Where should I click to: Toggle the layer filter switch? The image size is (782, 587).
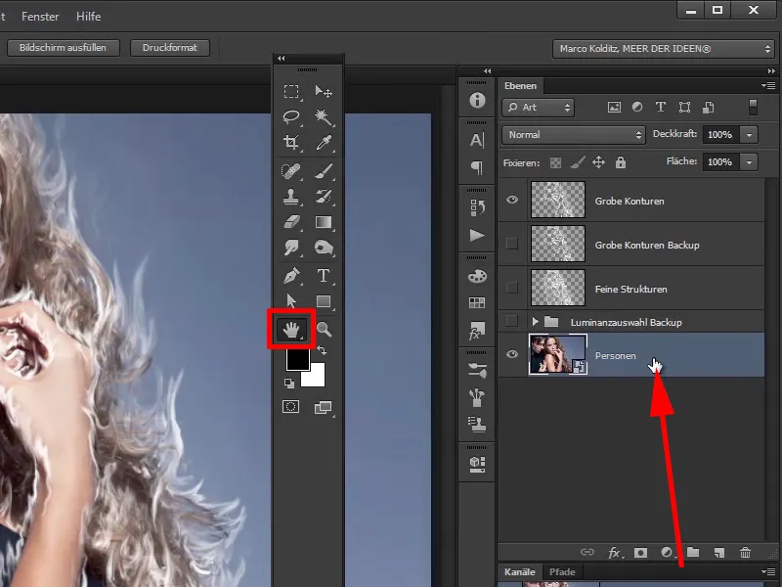click(753, 108)
